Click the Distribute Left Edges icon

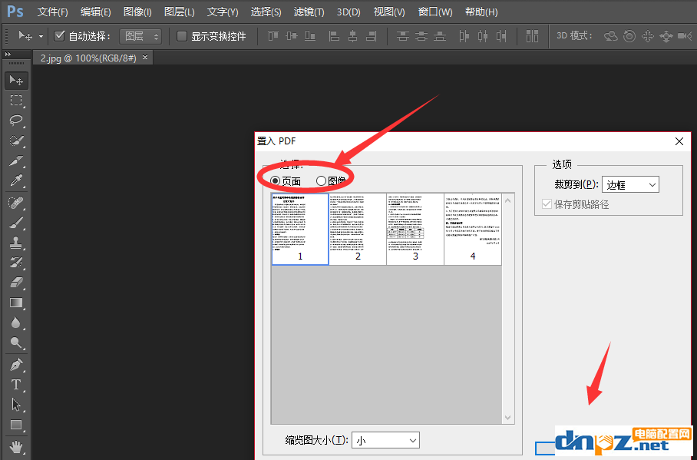(464, 35)
